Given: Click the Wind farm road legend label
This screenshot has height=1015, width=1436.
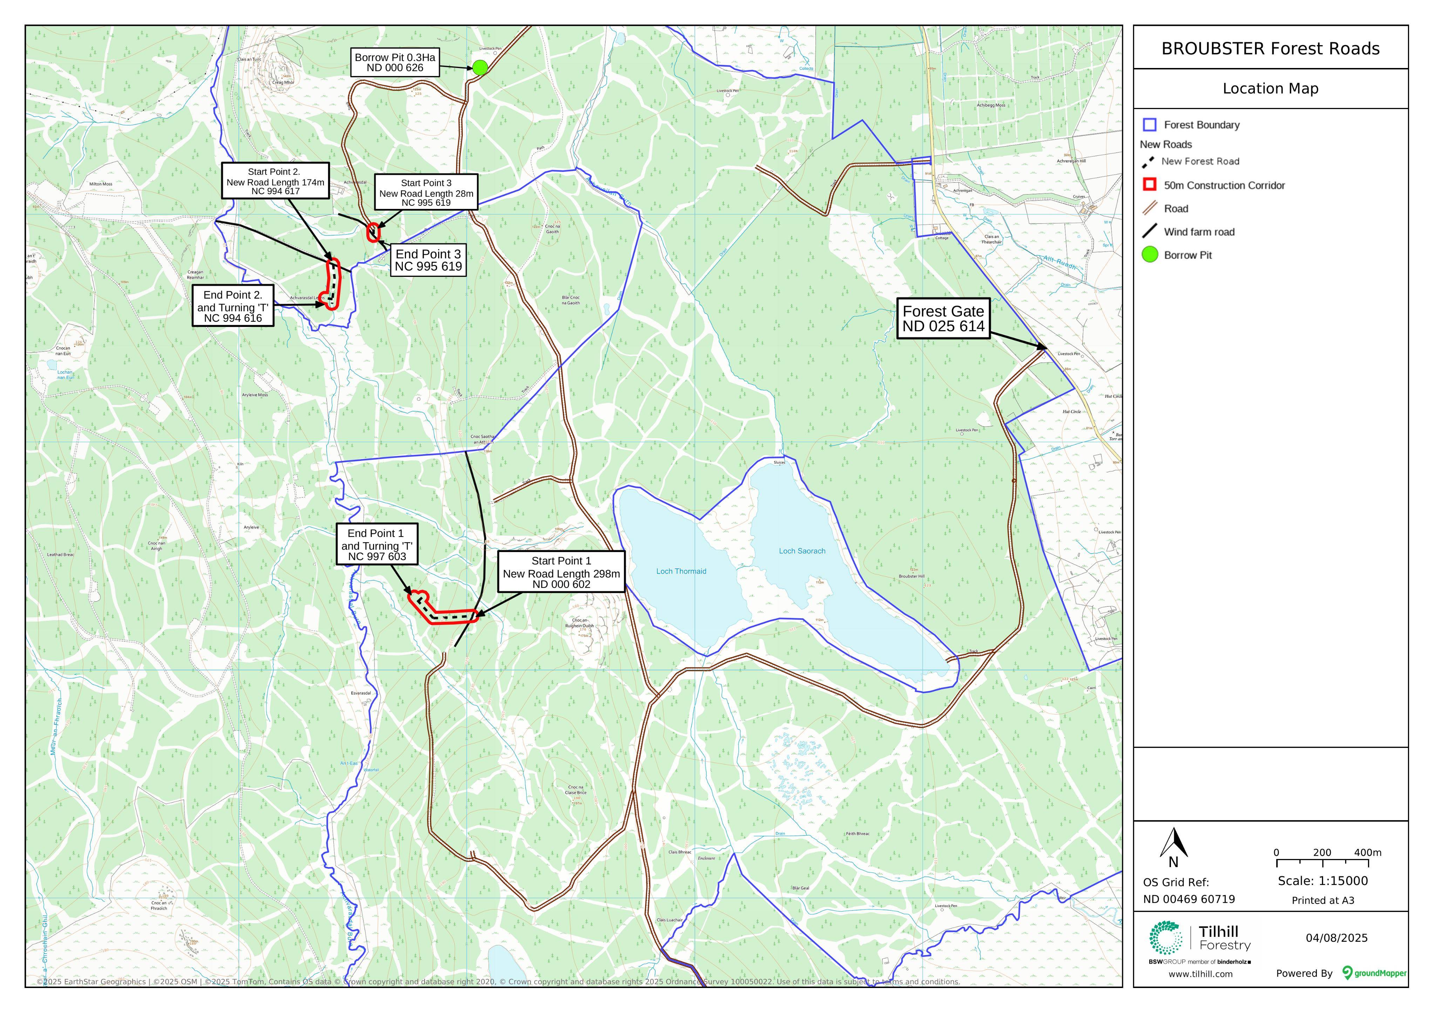Looking at the screenshot, I should click(x=1199, y=232).
